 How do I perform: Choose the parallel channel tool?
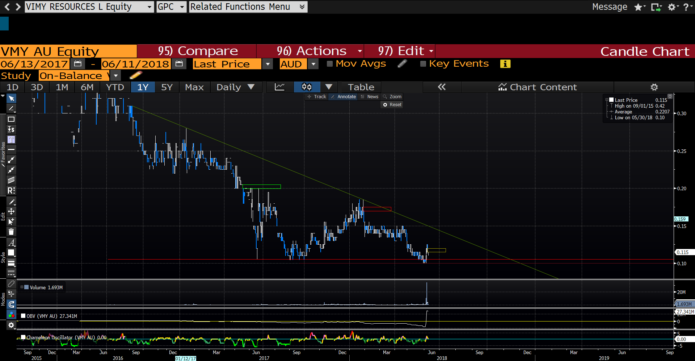pos(11,180)
